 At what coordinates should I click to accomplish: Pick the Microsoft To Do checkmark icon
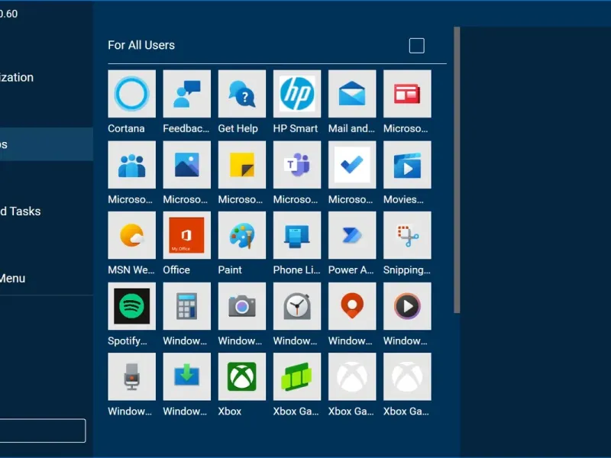tap(352, 165)
